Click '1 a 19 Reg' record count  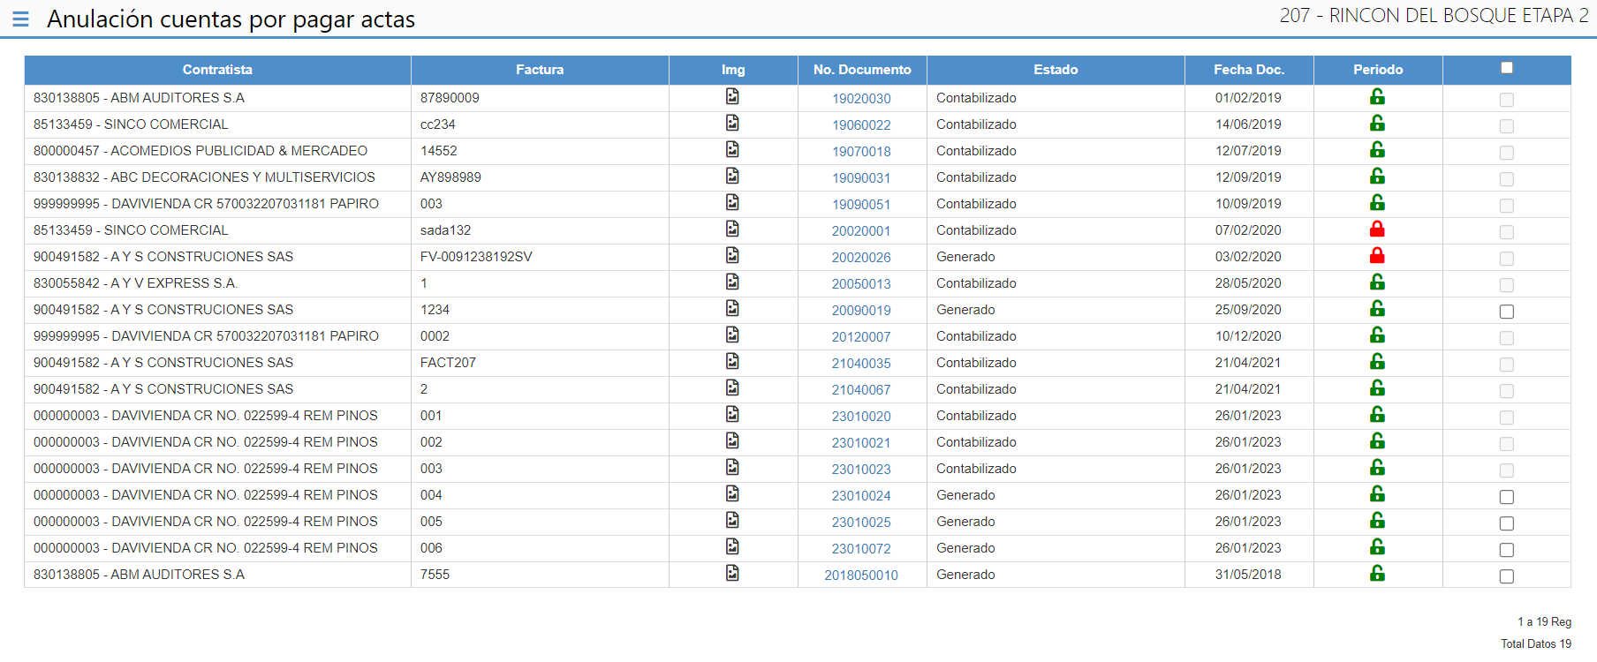tap(1544, 622)
